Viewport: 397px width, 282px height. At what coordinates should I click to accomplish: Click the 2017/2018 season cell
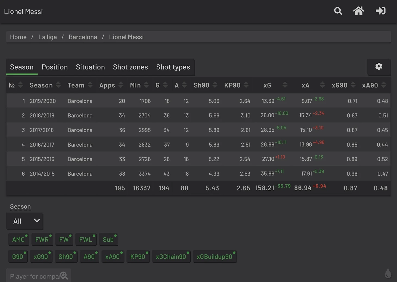coord(42,130)
